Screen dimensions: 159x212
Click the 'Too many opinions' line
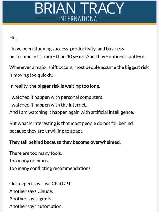click(29, 161)
